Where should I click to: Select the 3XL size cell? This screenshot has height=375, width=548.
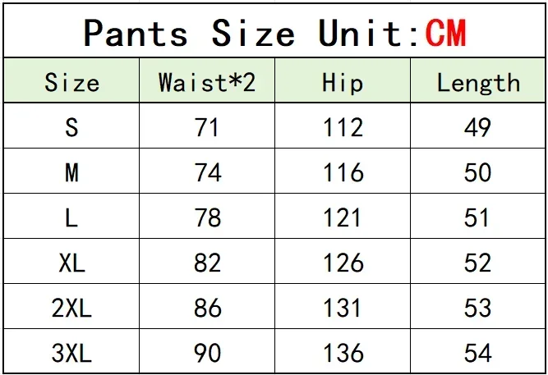tap(71, 353)
